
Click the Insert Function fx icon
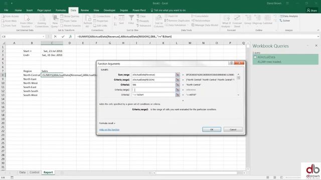click(x=70, y=36)
